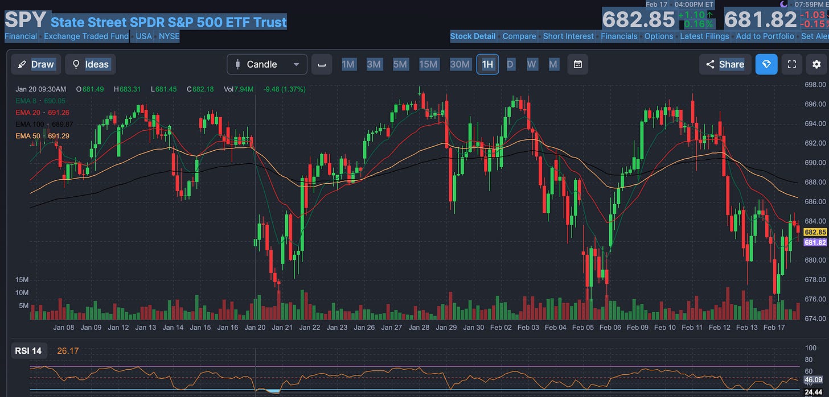829x397 pixels.
Task: Open the Draw tools
Action: point(35,64)
